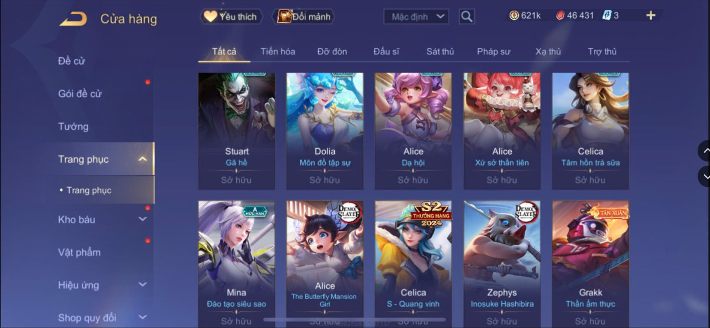
Task: Select the Zephys Inosuke Hashibira skin card
Action: [502, 264]
